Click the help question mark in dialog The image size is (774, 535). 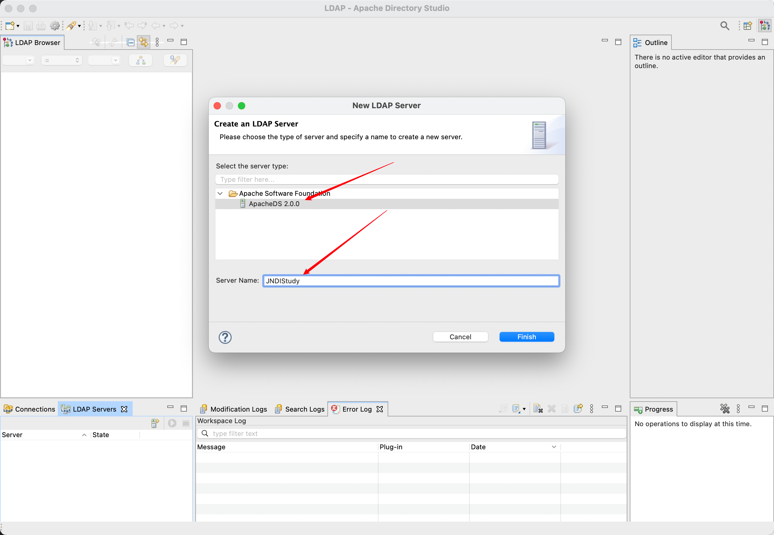(x=225, y=337)
